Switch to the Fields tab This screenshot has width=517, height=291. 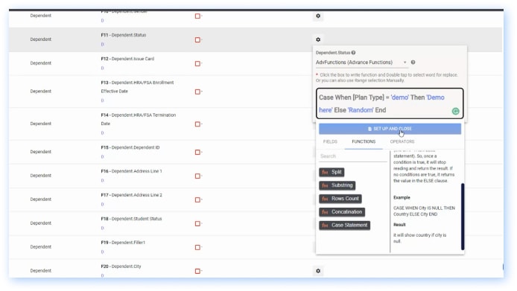[x=330, y=141]
